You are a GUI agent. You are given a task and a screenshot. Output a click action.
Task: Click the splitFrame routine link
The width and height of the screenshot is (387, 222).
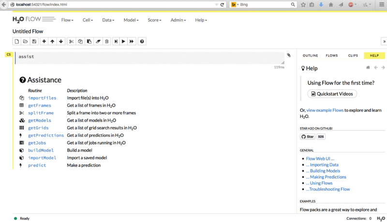pos(41,113)
